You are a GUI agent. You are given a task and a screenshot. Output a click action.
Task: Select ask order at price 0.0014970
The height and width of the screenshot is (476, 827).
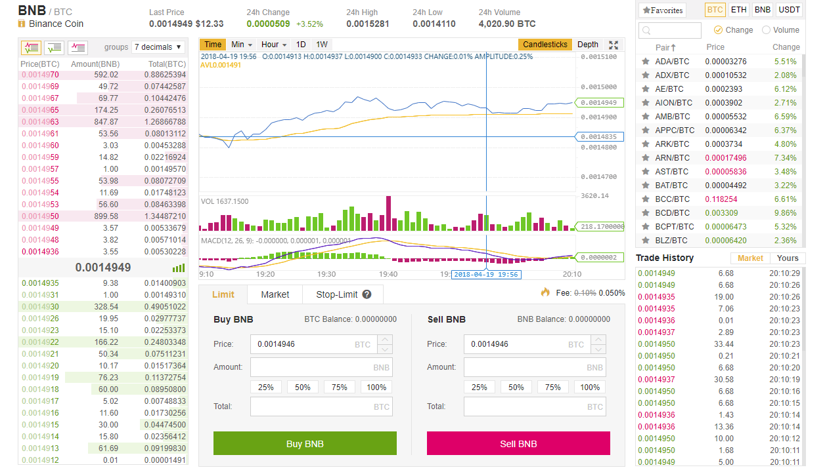click(x=103, y=74)
